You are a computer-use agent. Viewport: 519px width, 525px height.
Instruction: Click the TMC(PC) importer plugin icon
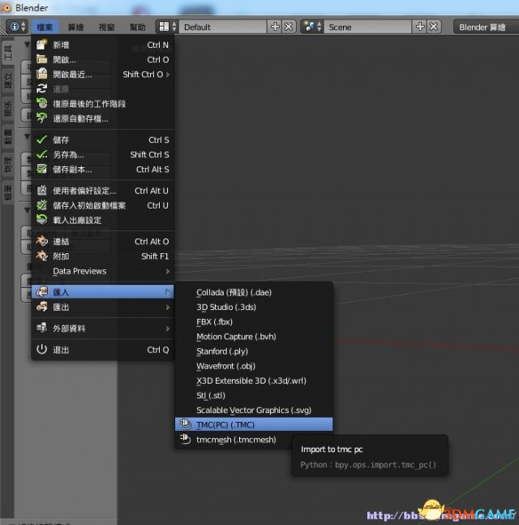(x=185, y=424)
